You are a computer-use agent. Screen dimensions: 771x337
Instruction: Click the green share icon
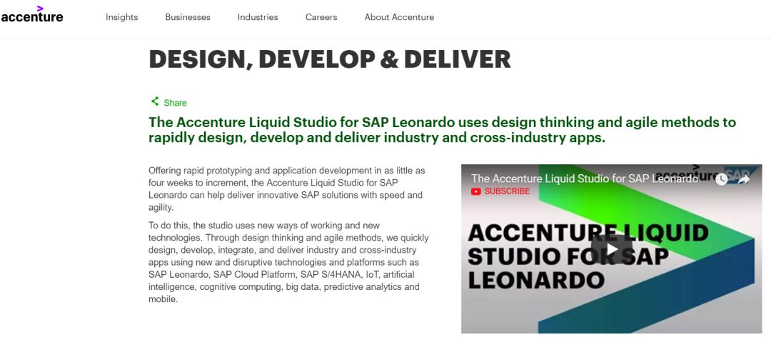(x=155, y=101)
